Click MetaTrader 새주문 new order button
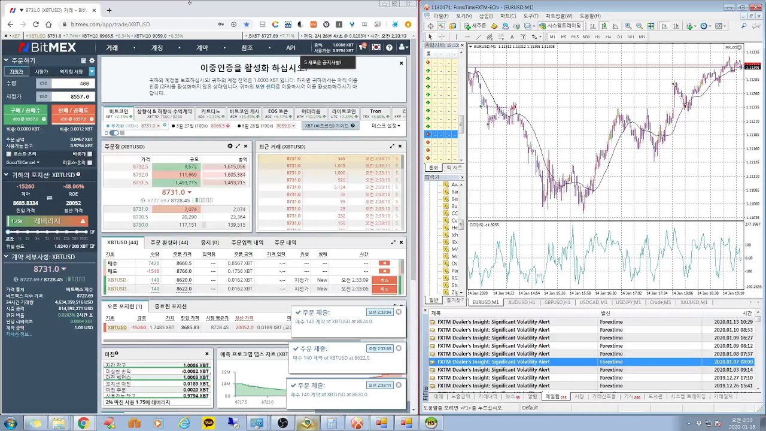766x431 pixels. pos(476,26)
